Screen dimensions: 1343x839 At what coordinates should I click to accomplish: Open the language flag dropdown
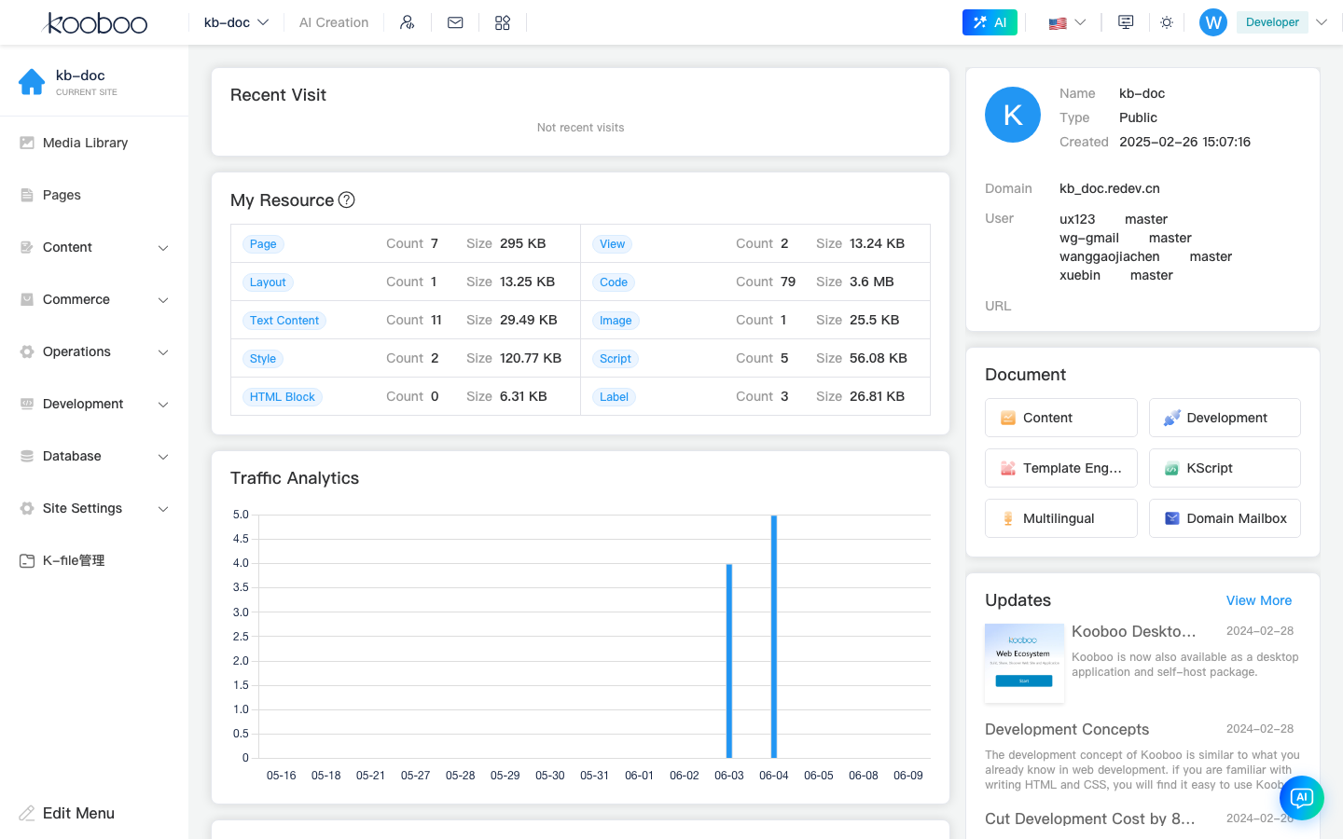[1067, 22]
